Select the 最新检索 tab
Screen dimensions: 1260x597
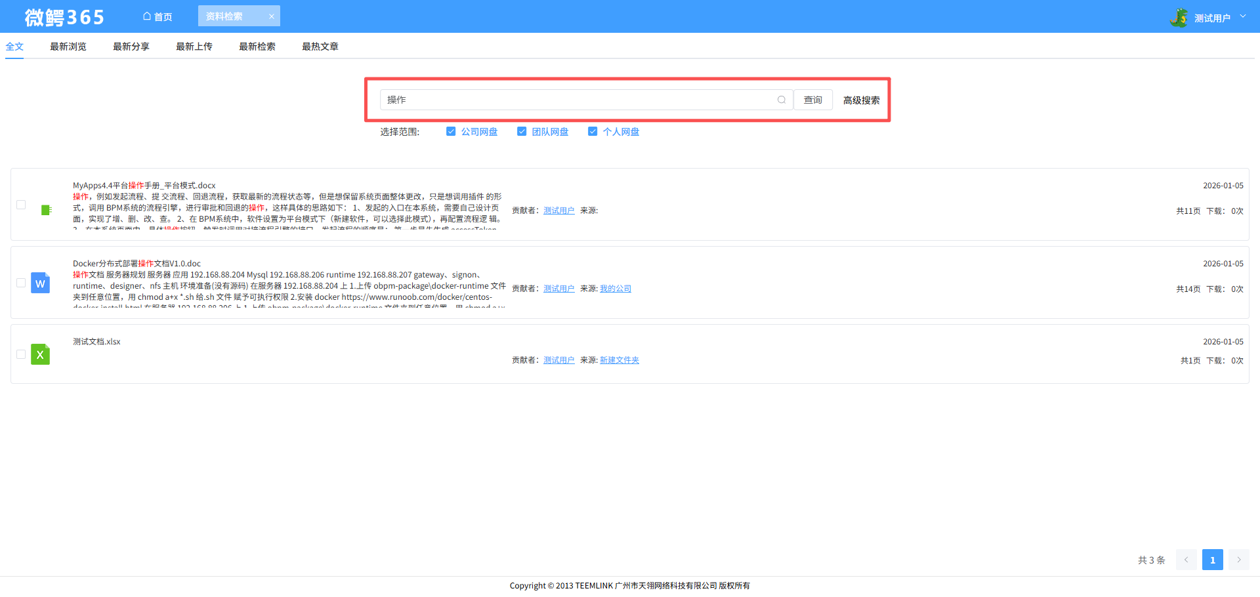257,47
